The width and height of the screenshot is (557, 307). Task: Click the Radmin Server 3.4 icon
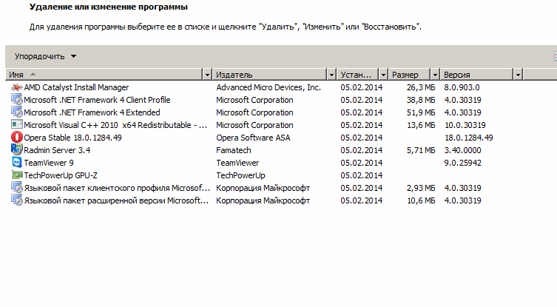[17, 149]
